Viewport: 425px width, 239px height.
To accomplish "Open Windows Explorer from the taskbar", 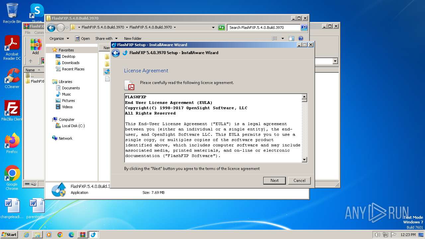I will (38, 235).
